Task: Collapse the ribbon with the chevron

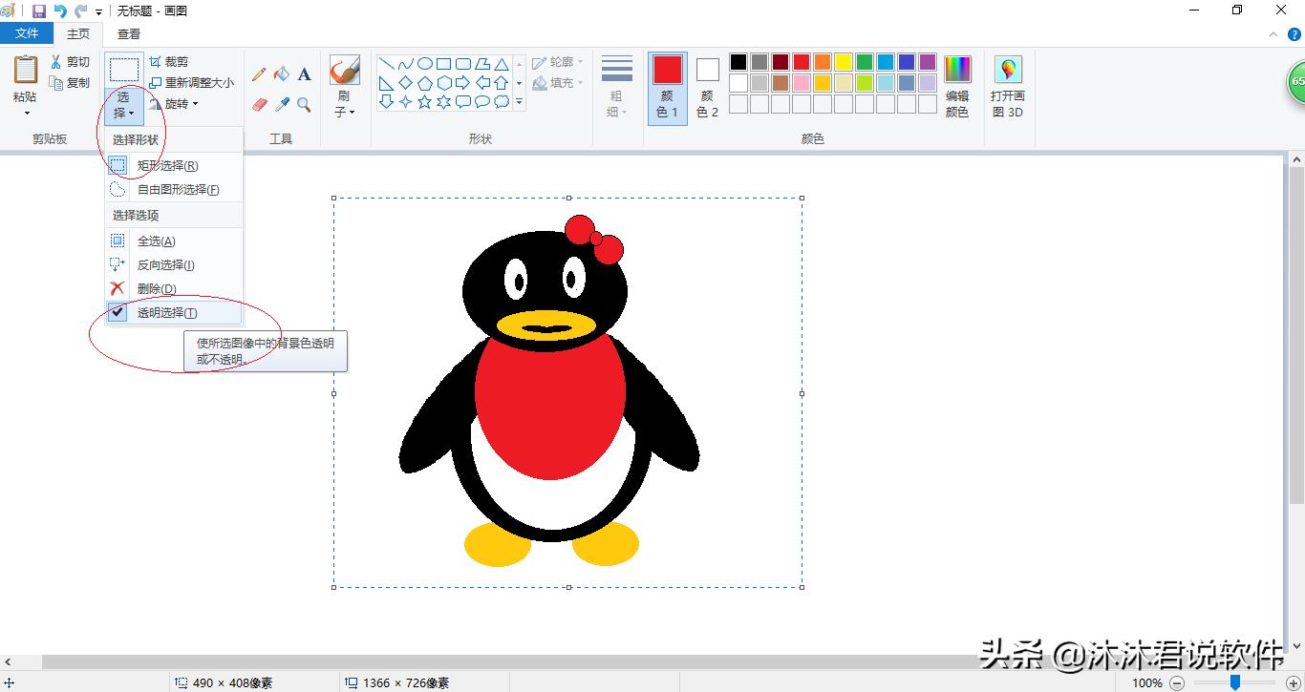Action: click(x=1273, y=34)
